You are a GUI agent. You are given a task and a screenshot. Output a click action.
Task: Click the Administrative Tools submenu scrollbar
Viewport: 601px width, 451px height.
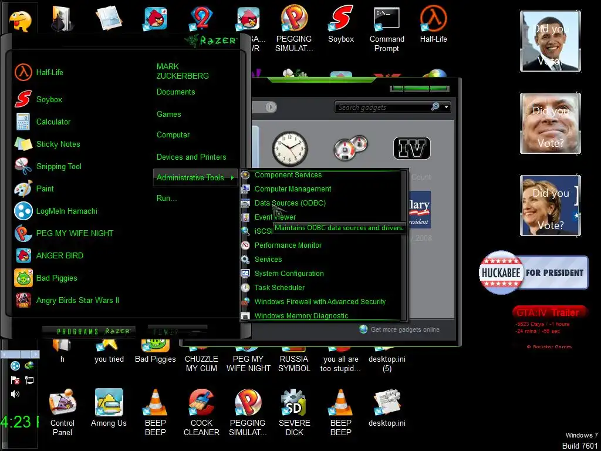click(x=405, y=245)
